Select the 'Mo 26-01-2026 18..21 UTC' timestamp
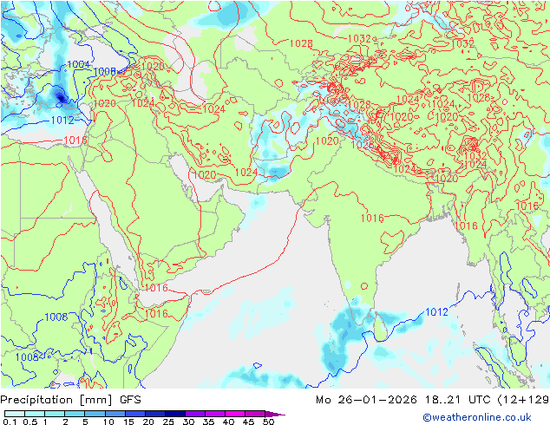The height and width of the screenshot is (425, 550). (405, 400)
